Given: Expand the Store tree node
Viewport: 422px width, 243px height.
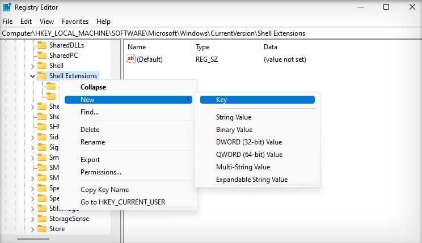Looking at the screenshot, I should (x=32, y=229).
